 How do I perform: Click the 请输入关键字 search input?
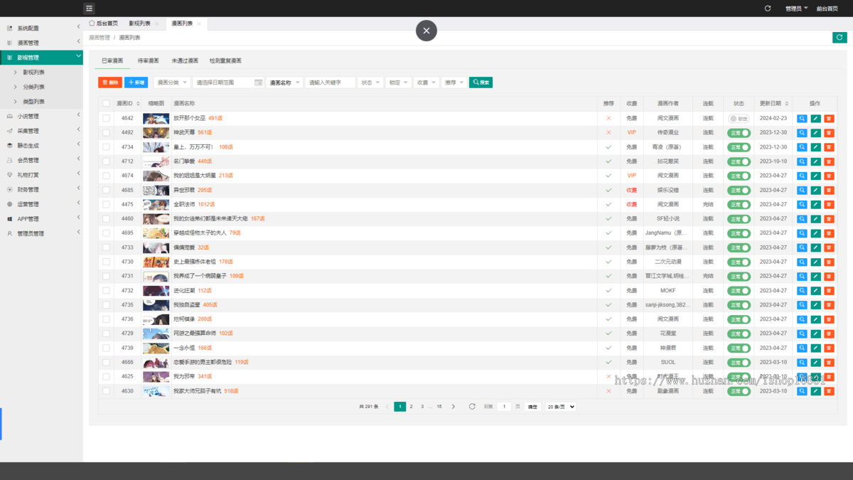coord(331,82)
